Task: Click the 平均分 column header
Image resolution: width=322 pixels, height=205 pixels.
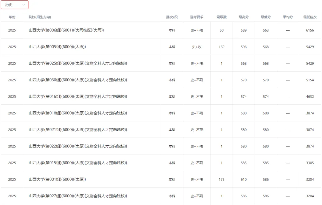Action: 288,17
